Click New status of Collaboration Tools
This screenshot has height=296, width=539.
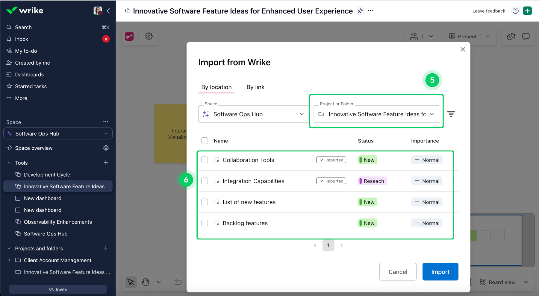click(368, 160)
